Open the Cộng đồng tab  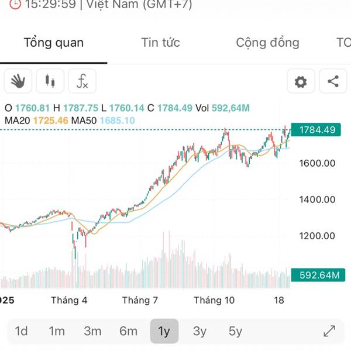[267, 43]
